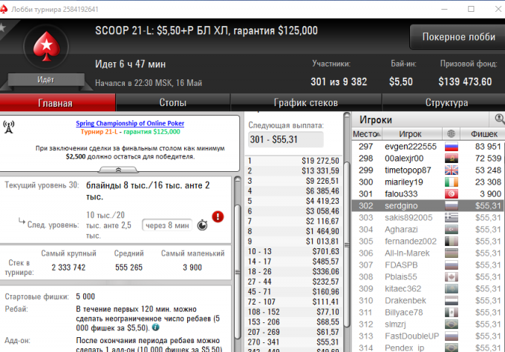Select player row Agharazi
This screenshot has height=352, width=505.
point(429,230)
